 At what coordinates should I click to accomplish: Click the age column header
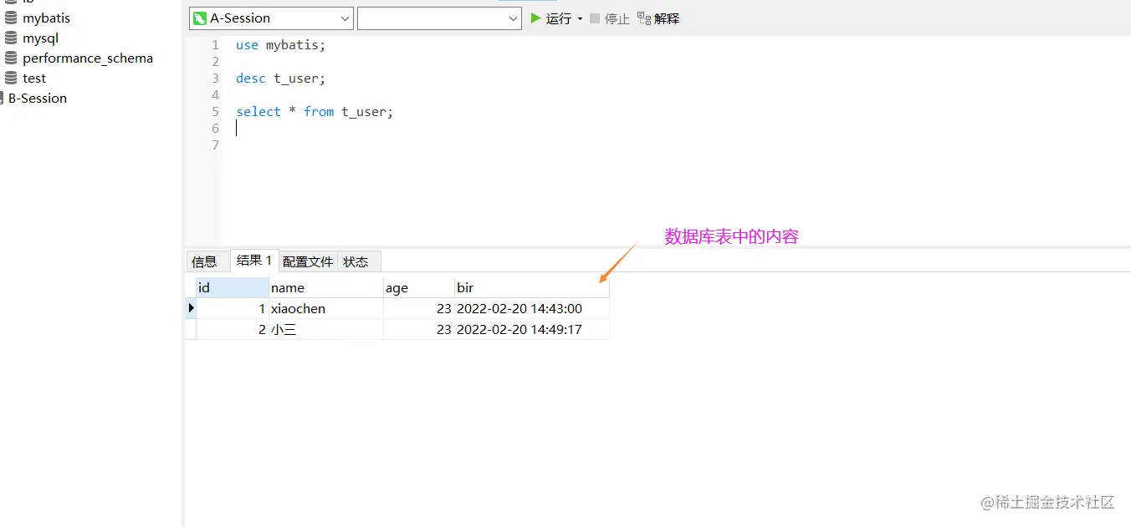point(419,287)
